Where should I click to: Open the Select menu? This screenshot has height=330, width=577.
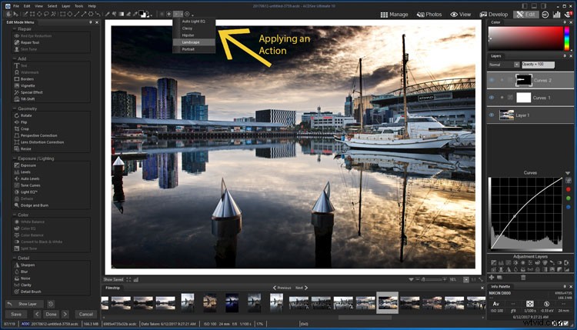pyautogui.click(x=52, y=6)
